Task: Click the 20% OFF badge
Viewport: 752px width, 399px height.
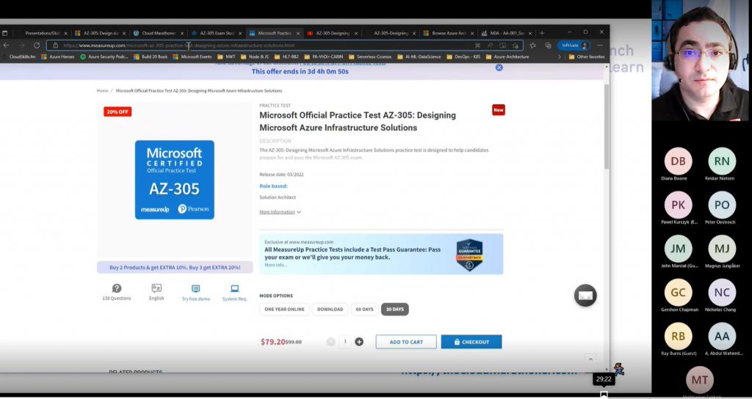Action: (117, 111)
